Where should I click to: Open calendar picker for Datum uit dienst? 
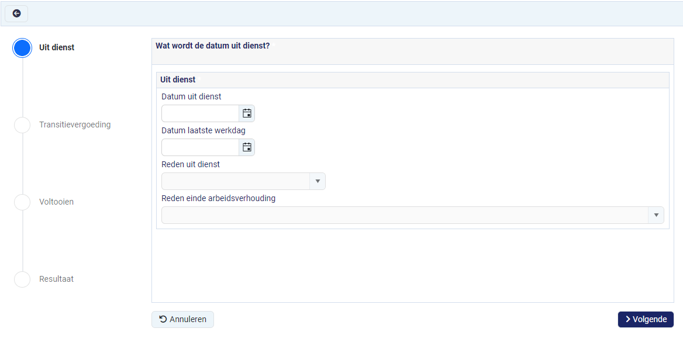coord(247,113)
